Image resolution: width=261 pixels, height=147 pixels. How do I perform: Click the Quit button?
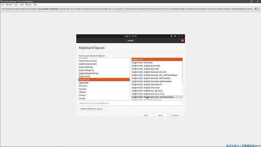pos(146,115)
